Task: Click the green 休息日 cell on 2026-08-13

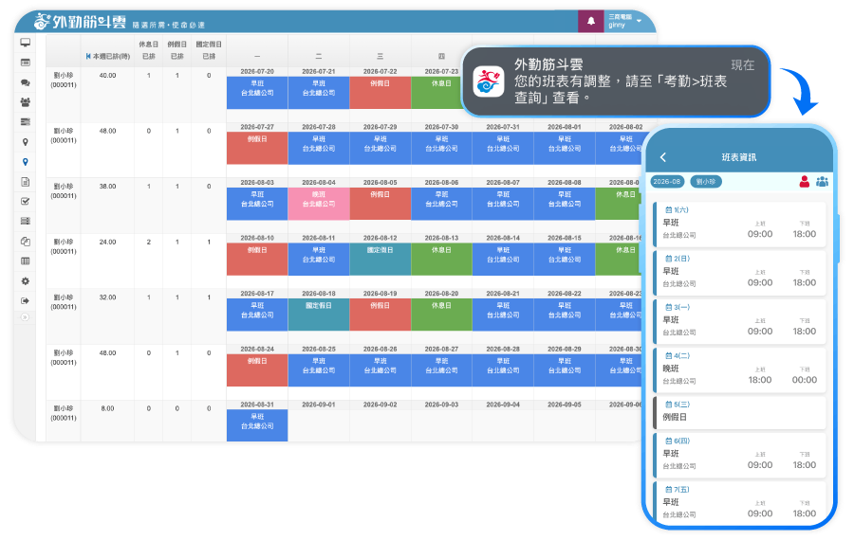Action: [441, 259]
